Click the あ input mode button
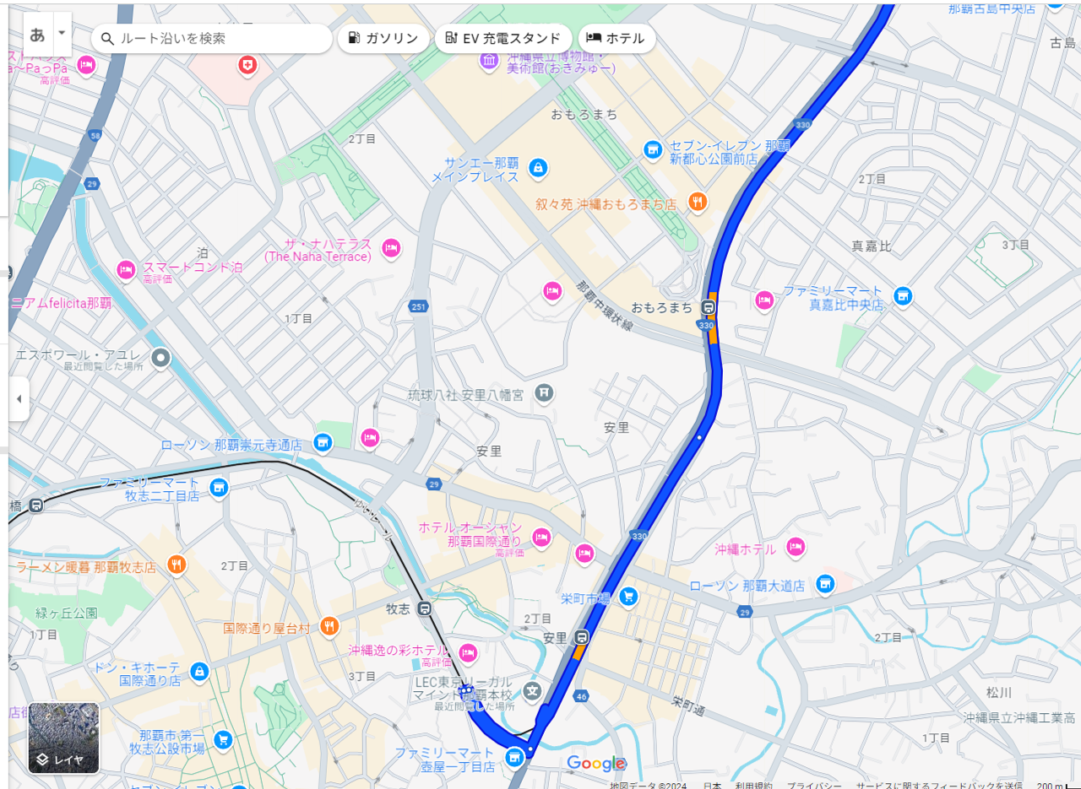 tap(37, 34)
